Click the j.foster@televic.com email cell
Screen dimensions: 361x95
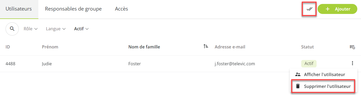(235, 64)
